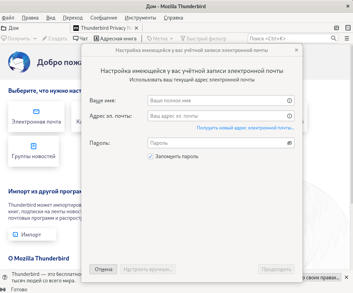Click the Импорт button
The image size is (353, 293).
pyautogui.click(x=32, y=234)
